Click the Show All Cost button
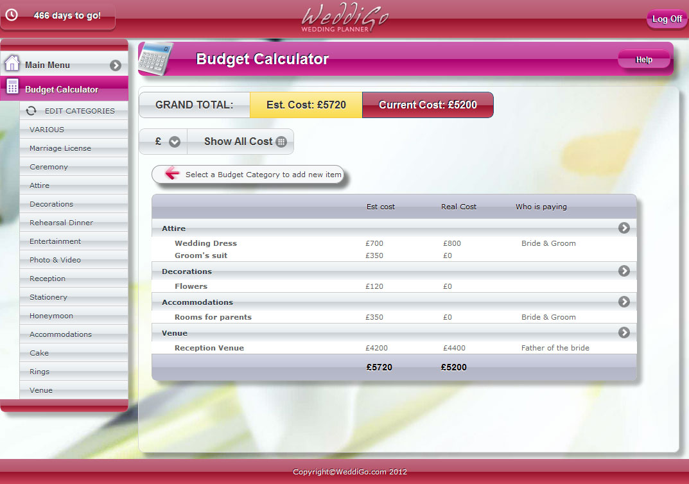 (x=240, y=141)
